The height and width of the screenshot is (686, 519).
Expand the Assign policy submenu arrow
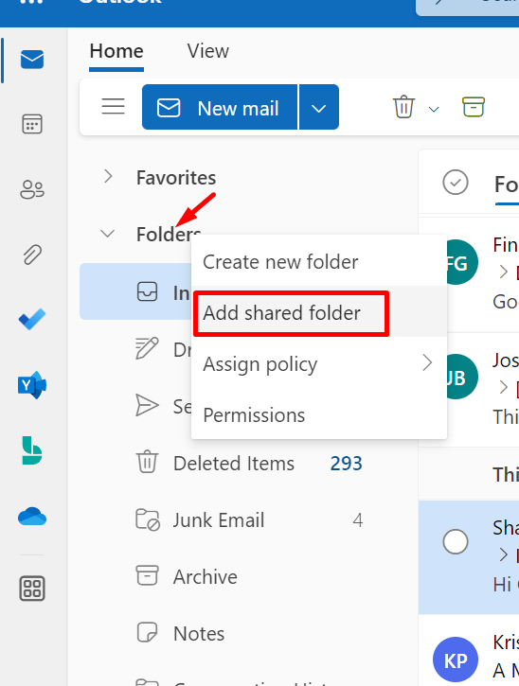coord(427,362)
